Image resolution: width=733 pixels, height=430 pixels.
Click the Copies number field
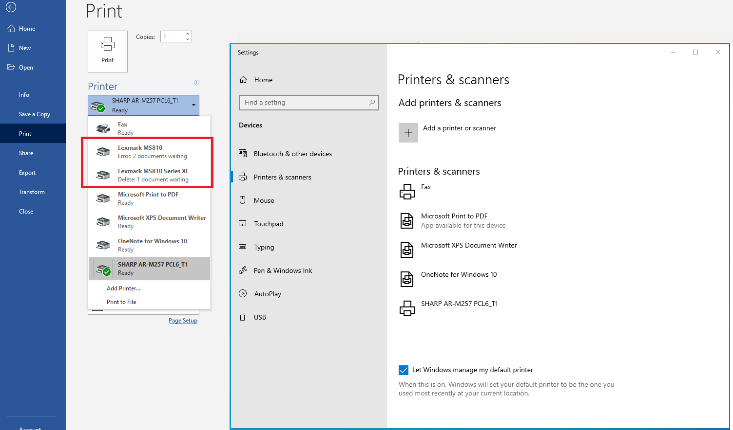pyautogui.click(x=173, y=36)
